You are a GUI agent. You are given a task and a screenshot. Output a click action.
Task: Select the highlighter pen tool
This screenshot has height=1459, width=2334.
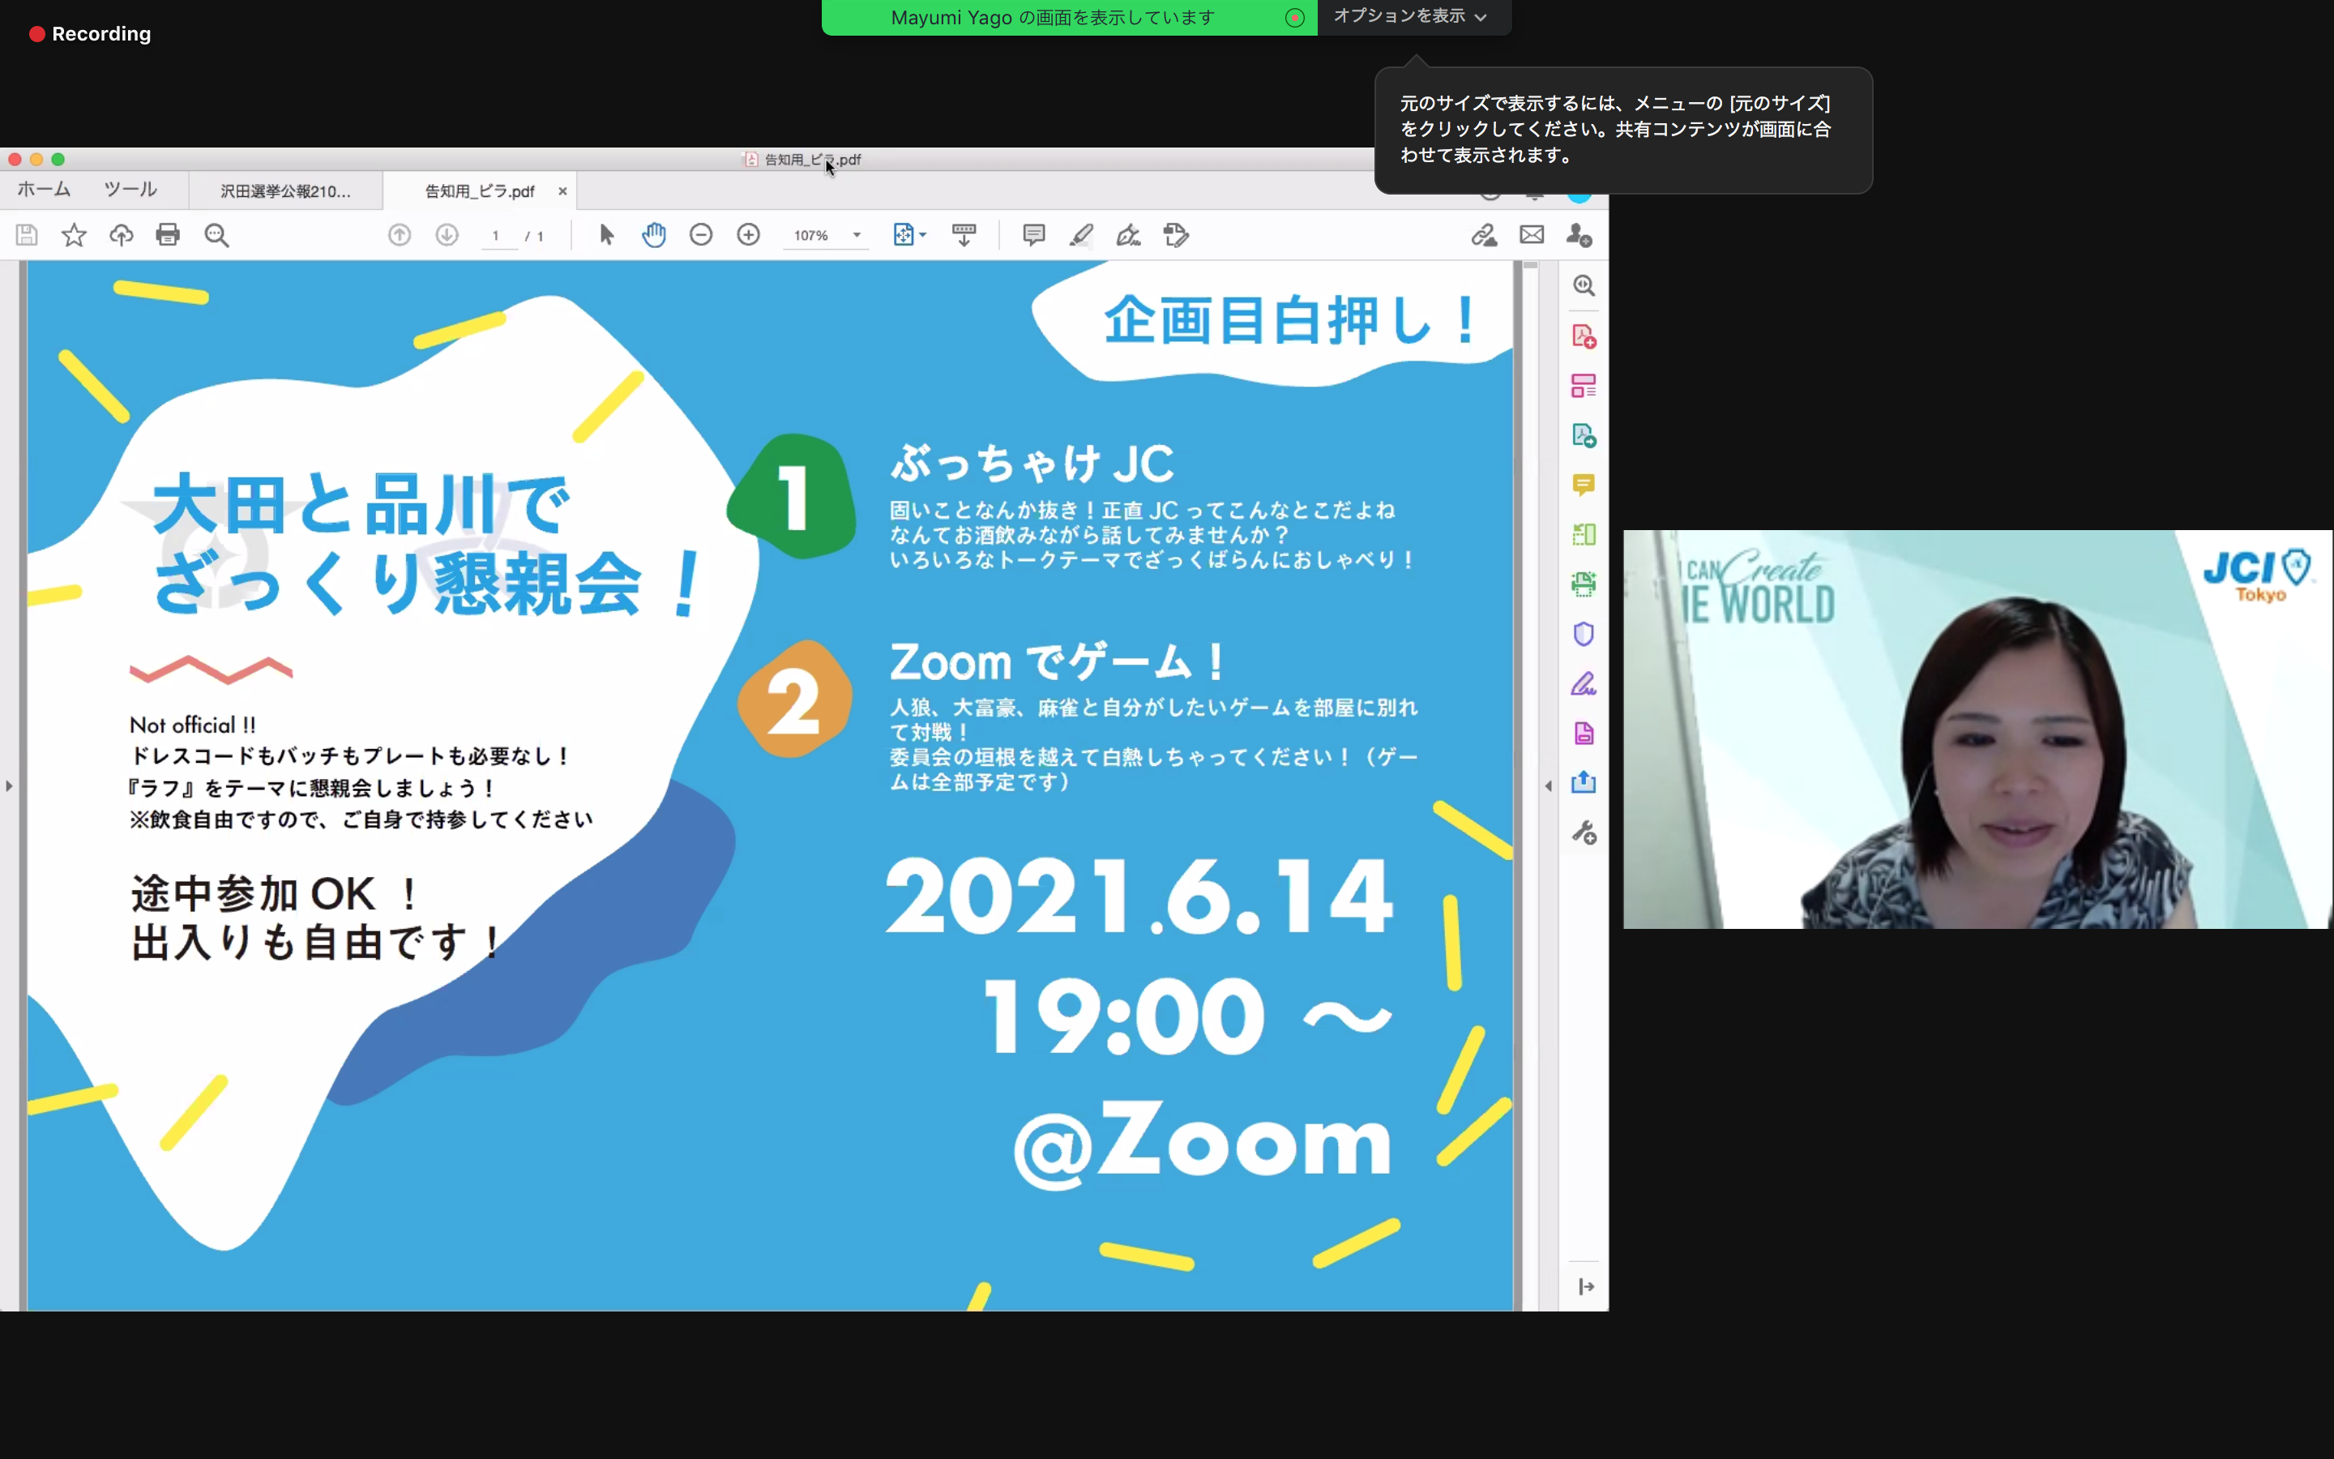point(1081,234)
